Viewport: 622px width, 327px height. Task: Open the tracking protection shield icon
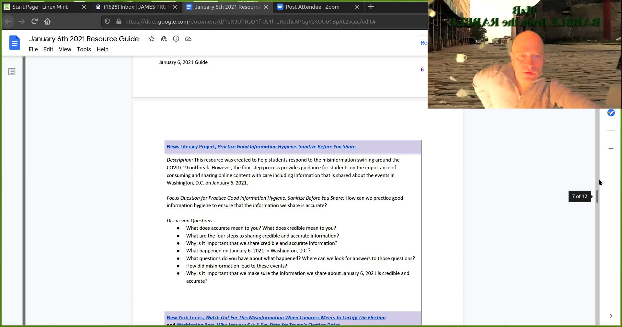(107, 22)
